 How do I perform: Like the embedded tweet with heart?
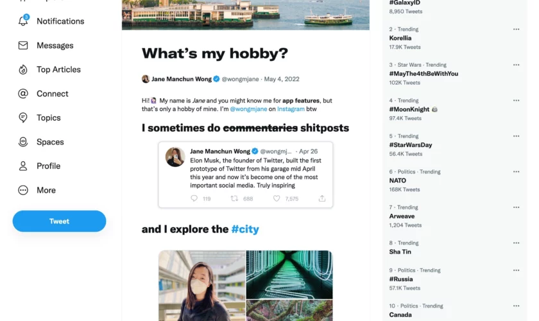(277, 199)
